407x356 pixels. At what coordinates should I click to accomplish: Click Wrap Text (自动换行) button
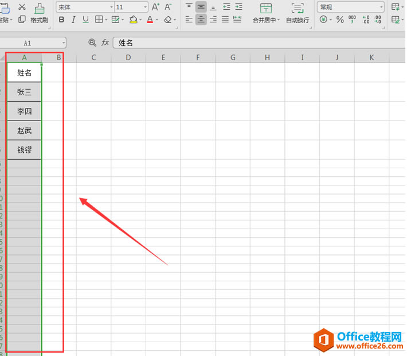pos(298,13)
